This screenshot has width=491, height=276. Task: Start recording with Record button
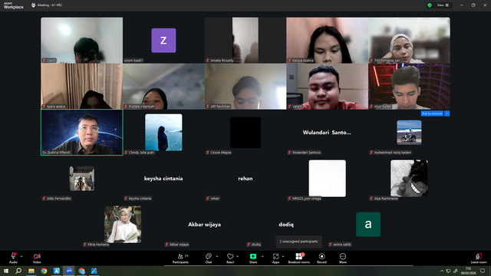point(321,258)
